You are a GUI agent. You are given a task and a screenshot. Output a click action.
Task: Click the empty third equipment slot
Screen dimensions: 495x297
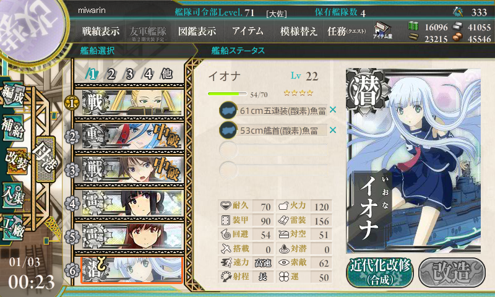273,150
